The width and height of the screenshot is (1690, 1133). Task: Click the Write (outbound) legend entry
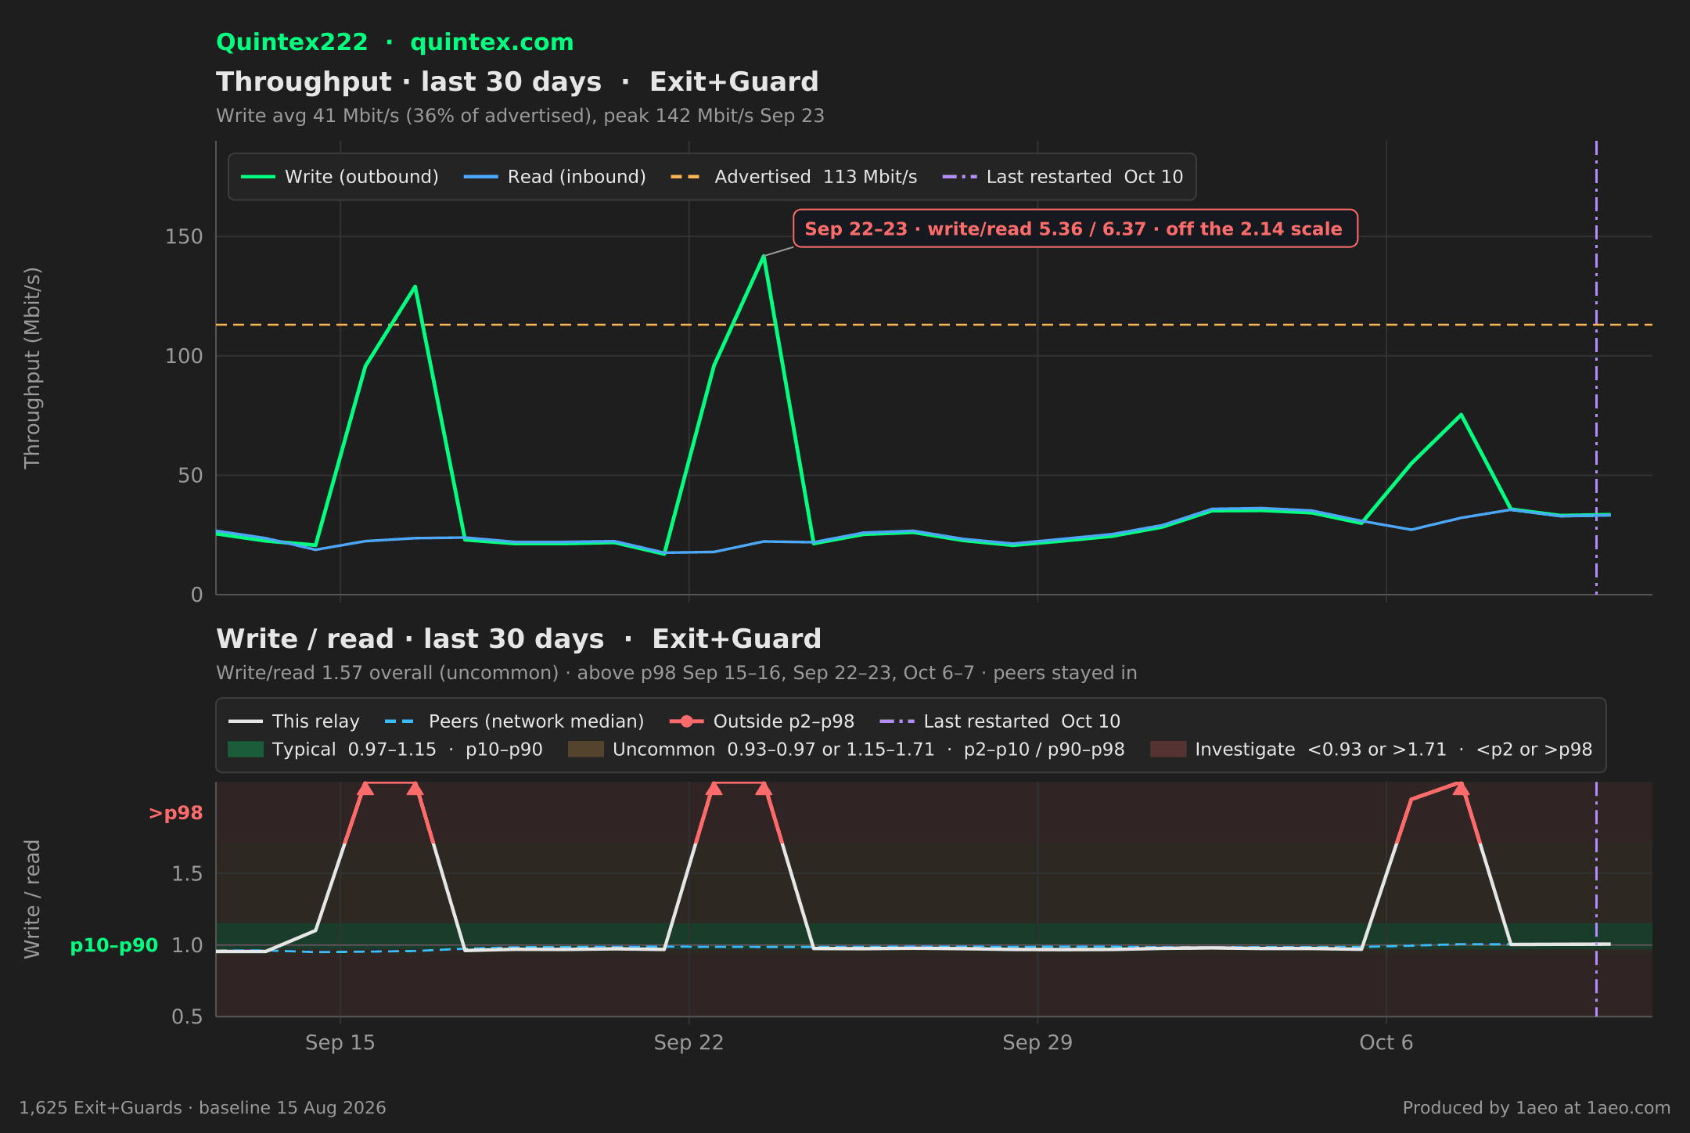340,177
